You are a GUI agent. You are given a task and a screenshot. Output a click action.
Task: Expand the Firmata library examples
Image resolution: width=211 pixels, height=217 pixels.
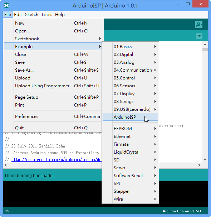pos(130,144)
